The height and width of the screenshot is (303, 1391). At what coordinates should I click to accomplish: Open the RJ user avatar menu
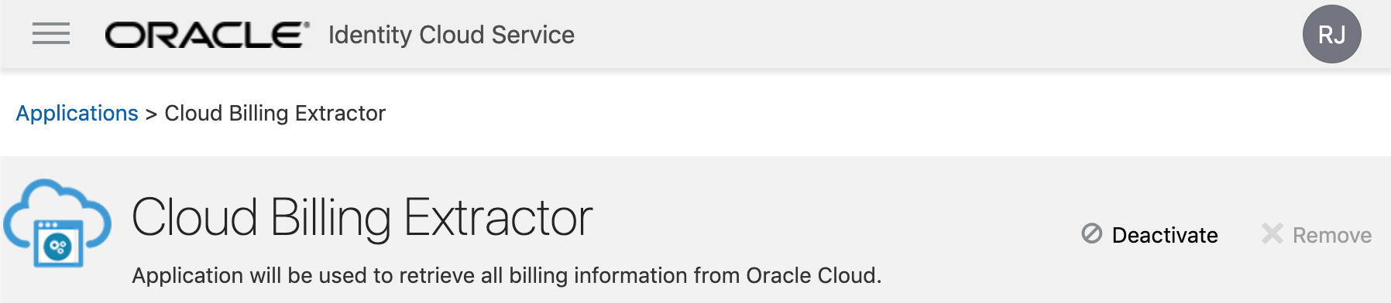point(1331,34)
